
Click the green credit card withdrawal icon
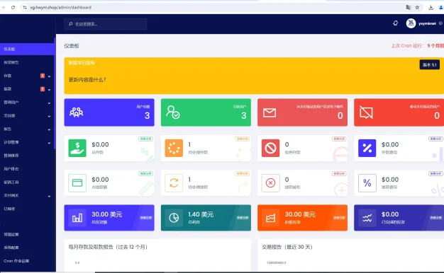[77, 183]
